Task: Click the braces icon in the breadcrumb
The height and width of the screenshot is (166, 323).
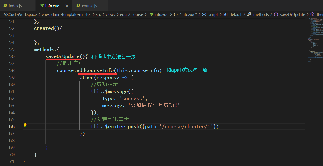Action: [176, 14]
